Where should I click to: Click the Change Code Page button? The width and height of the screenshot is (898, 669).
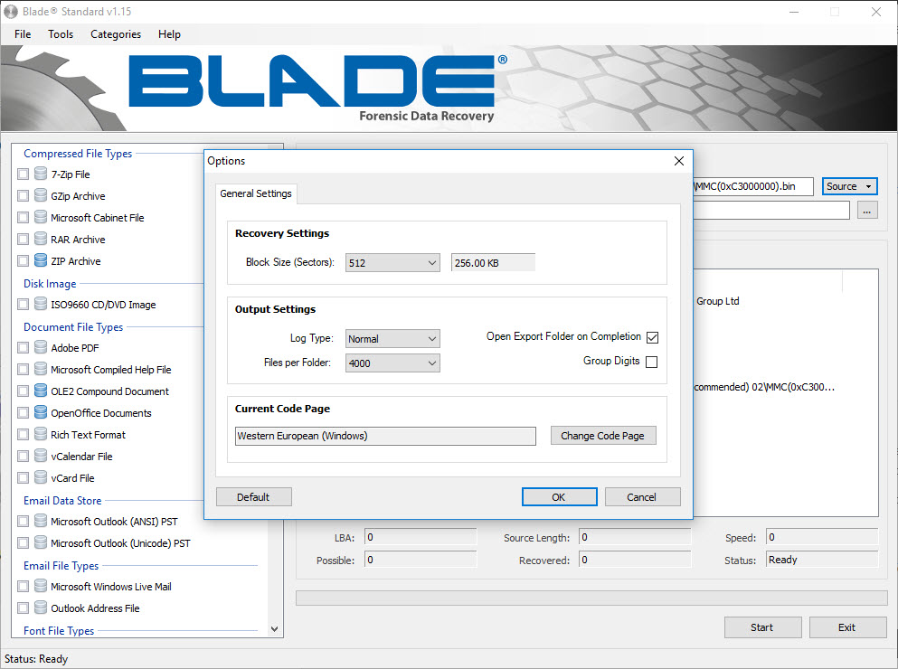(x=602, y=436)
